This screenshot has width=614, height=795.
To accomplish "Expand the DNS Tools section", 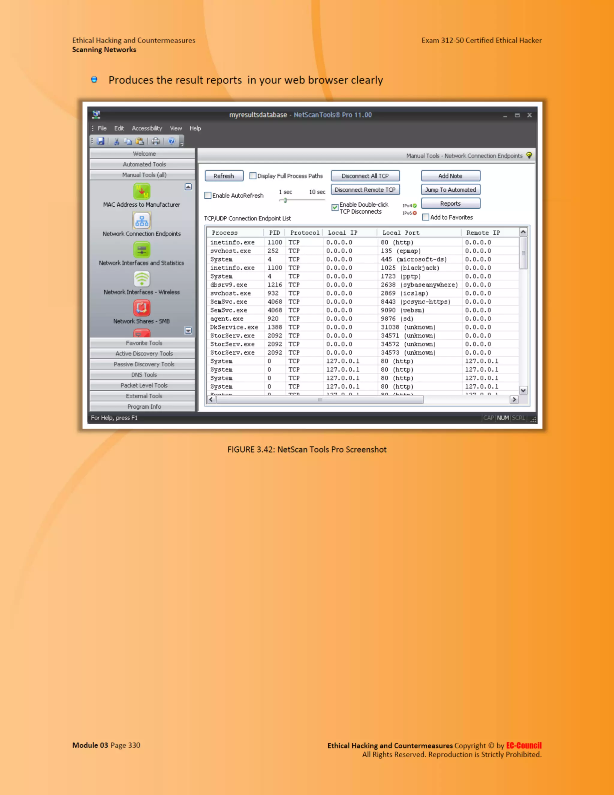I will pyautogui.click(x=144, y=375).
